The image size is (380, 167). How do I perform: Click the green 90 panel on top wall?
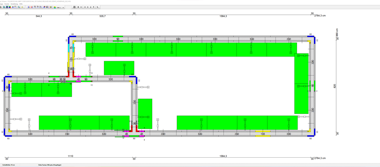click(118, 36)
